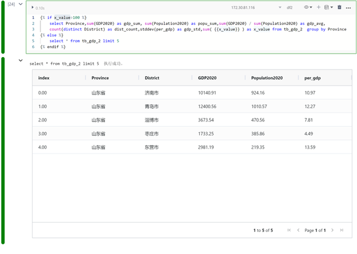Go to next results page
The width and height of the screenshot is (357, 254).
coord(333,230)
